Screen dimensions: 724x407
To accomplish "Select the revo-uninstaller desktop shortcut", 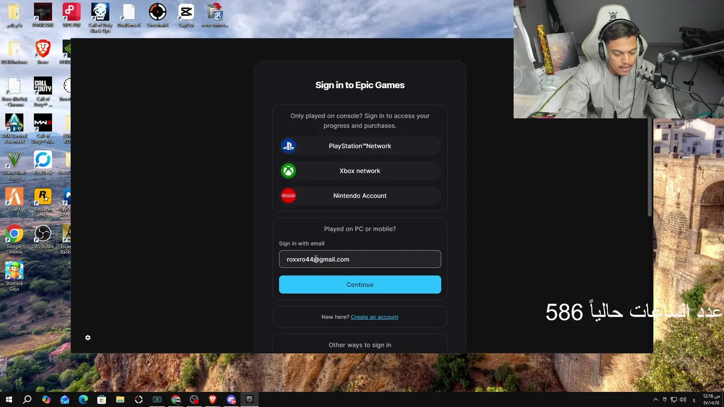I will [215, 16].
